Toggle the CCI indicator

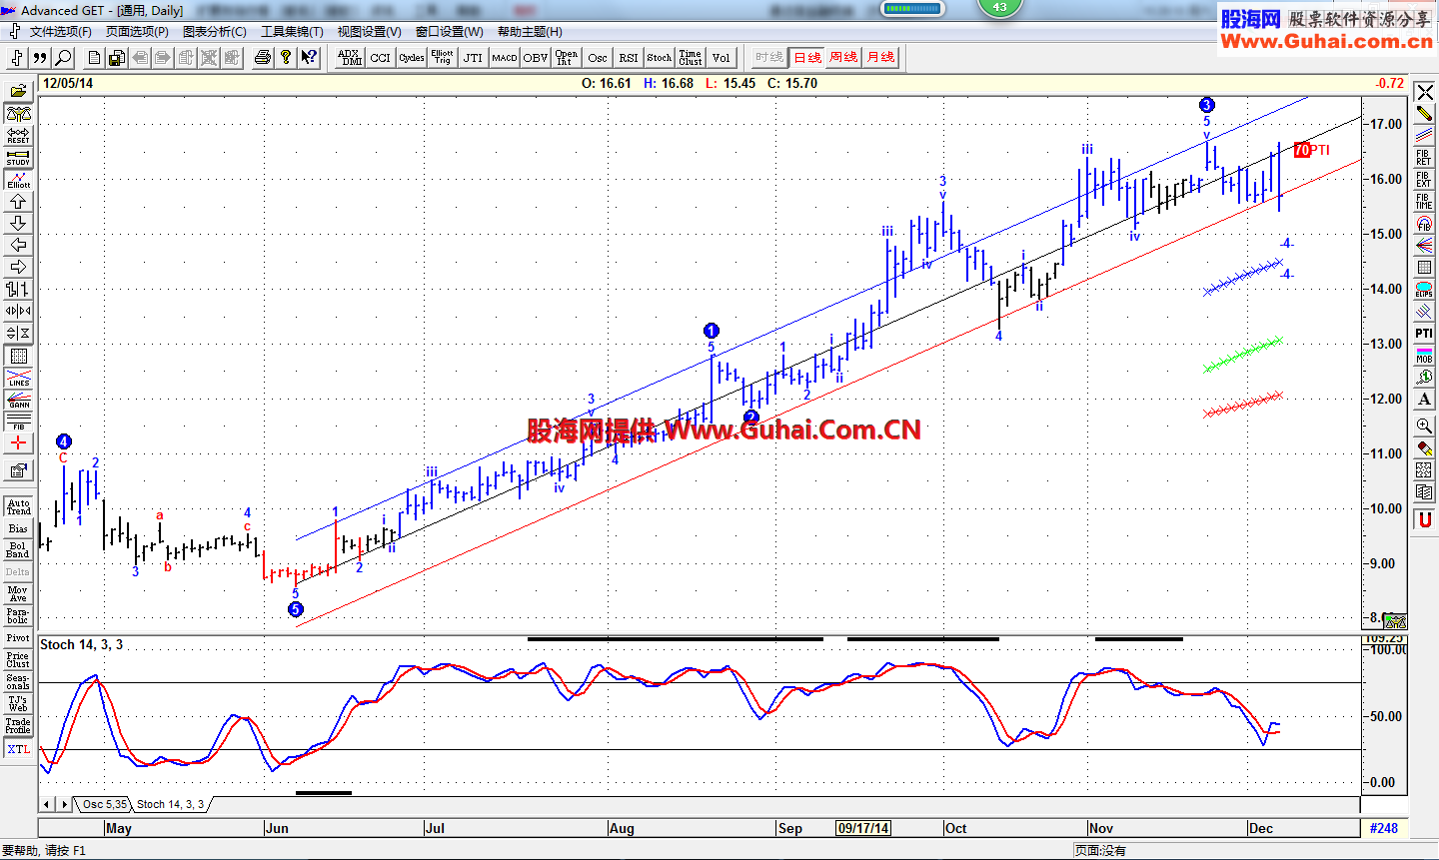(x=380, y=57)
